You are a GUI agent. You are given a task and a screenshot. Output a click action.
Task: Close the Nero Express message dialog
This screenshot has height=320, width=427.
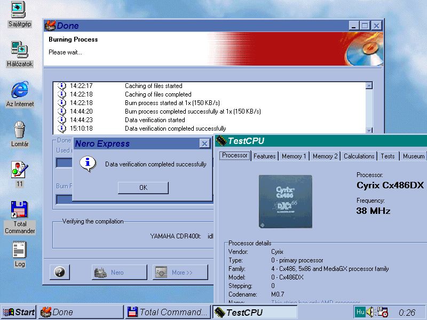pyautogui.click(x=204, y=143)
